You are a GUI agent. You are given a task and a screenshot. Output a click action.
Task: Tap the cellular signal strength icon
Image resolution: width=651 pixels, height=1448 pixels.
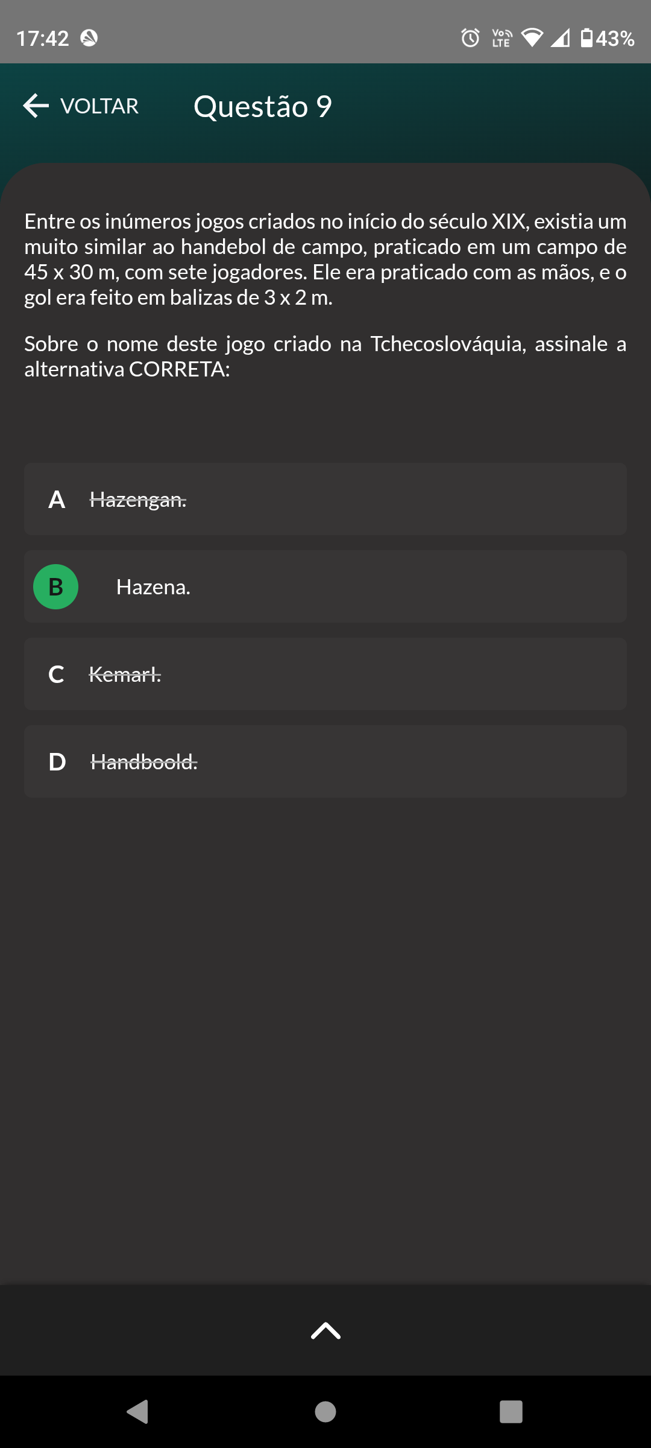tap(560, 38)
